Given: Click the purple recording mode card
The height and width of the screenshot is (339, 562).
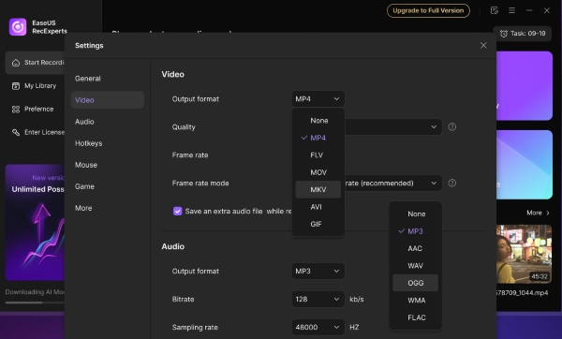Looking at the screenshot, I should click(525, 85).
